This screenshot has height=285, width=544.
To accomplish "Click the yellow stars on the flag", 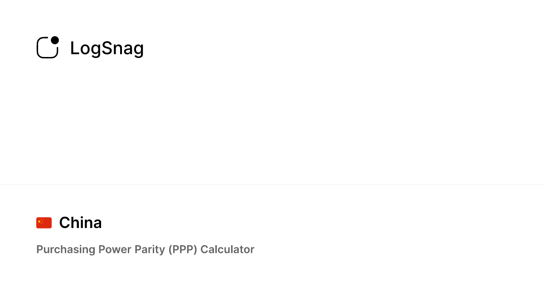I will [40, 221].
